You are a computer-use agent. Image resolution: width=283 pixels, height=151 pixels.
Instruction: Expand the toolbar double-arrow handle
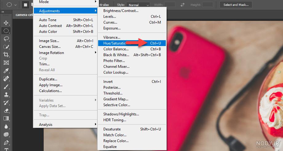(x=3, y=12)
